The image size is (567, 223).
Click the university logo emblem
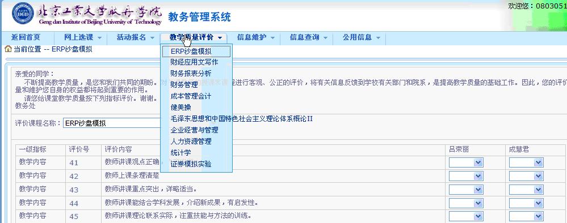(x=23, y=14)
